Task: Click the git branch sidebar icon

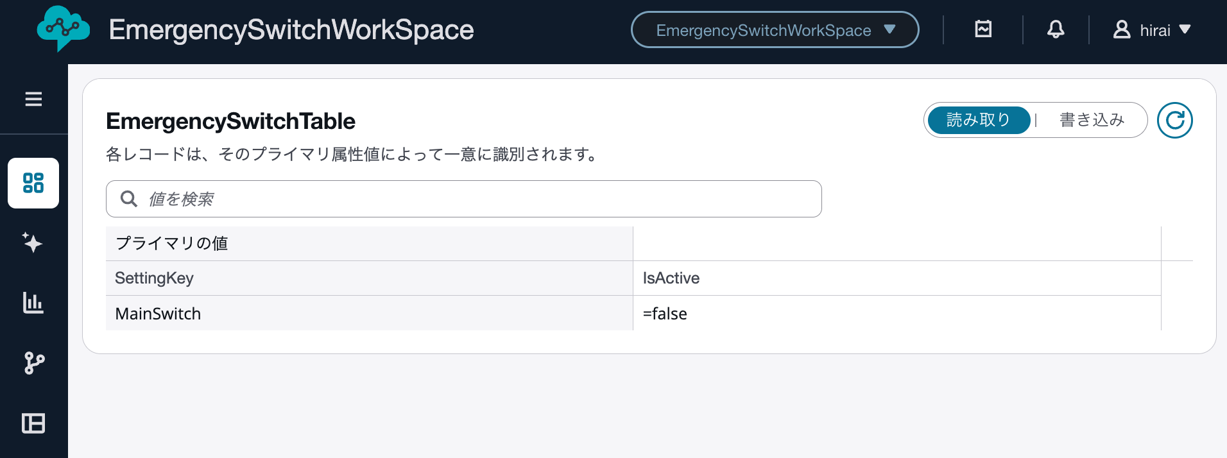Action: [x=33, y=363]
